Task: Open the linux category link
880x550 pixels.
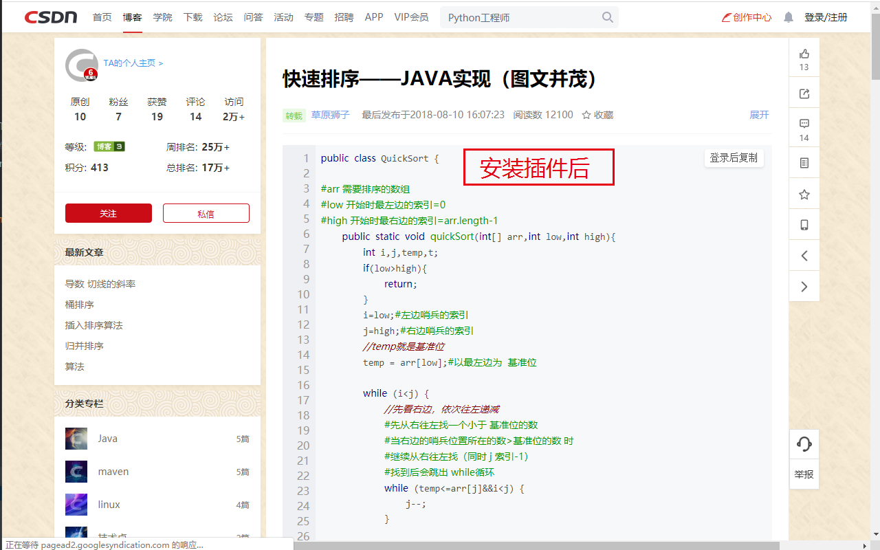Action: [x=109, y=505]
